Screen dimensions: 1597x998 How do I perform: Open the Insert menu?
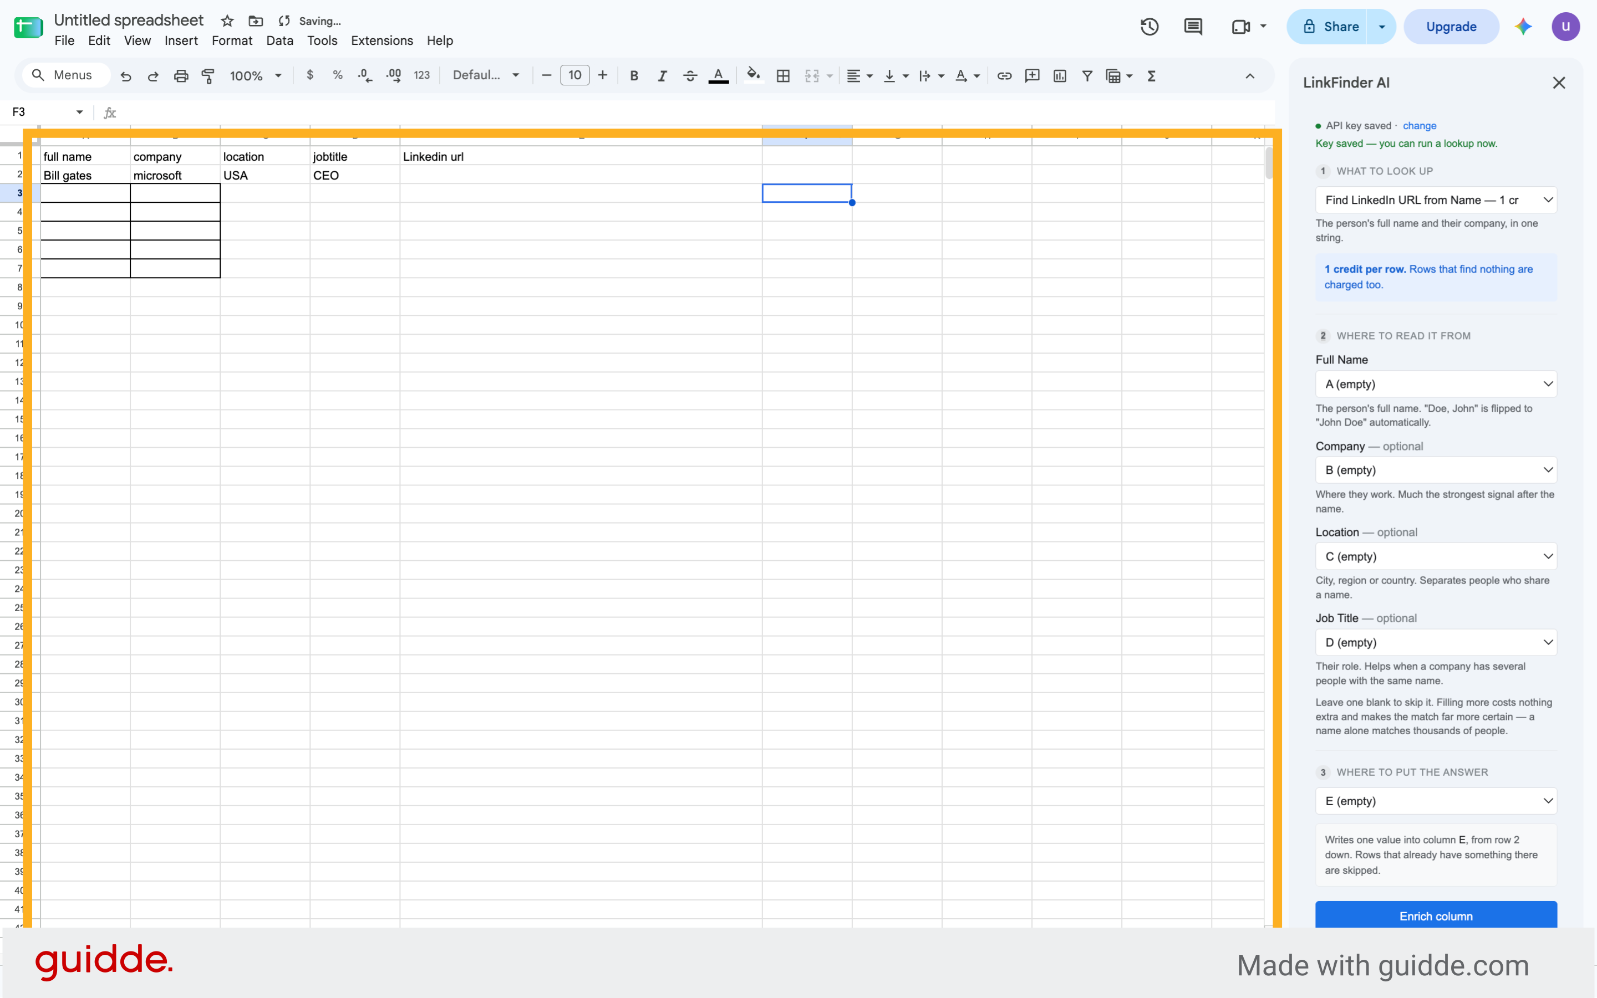coord(181,41)
